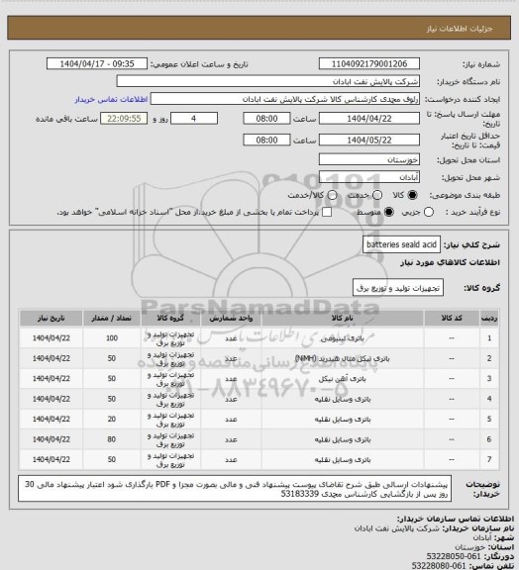
Task: Click quantity 80 in row 6
Action: point(111,439)
